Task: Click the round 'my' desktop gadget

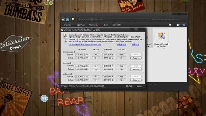Action: click(x=44, y=98)
